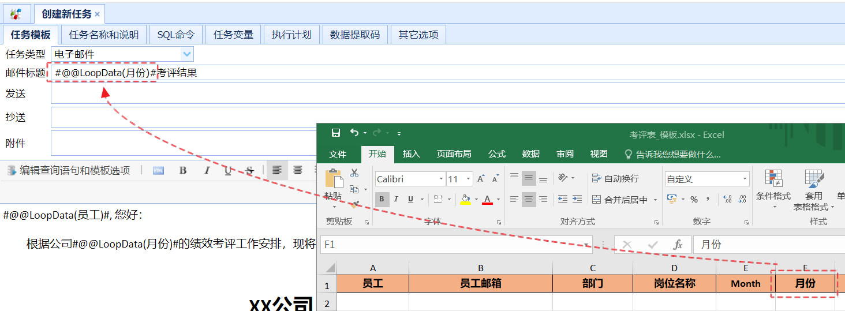Switch to the SQL命令 tab
Screen dimensions: 845x311
click(x=176, y=35)
